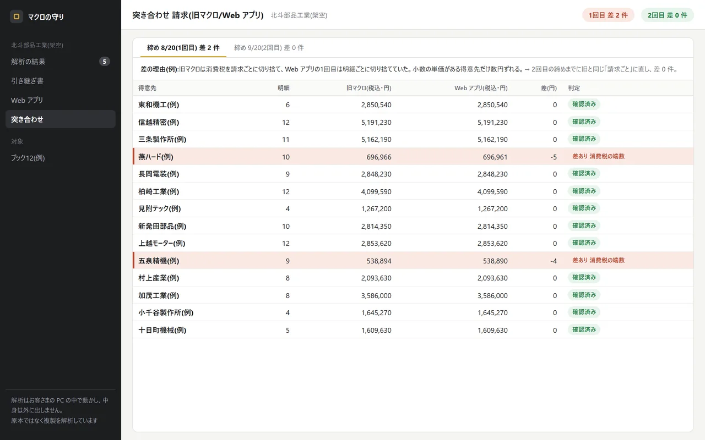This screenshot has height=440, width=705.
Task: Click the 5 badge beside 解析の結果
Action: 105,62
